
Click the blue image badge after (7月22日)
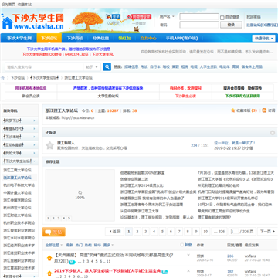click(73, 262)
